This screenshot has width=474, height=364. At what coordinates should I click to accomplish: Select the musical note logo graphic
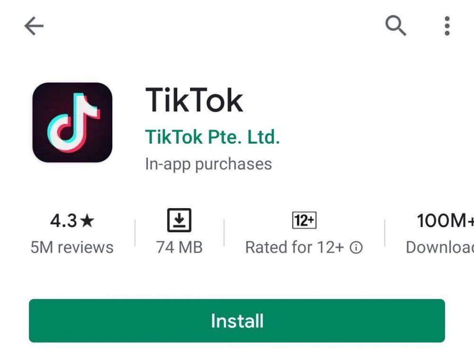click(x=73, y=122)
